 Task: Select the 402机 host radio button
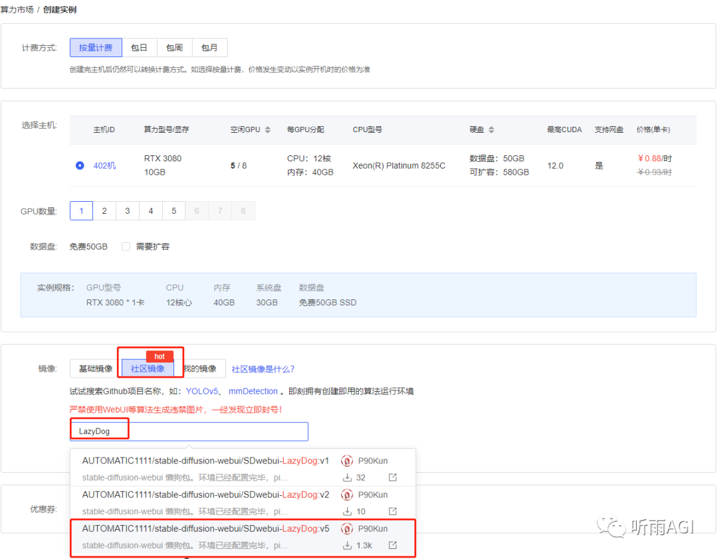(x=80, y=165)
